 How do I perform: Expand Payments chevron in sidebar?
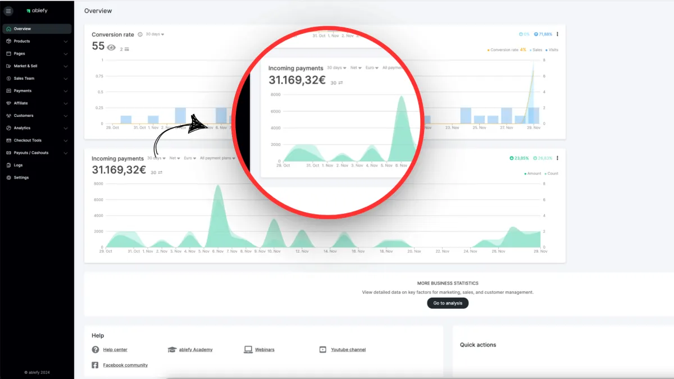(x=66, y=91)
